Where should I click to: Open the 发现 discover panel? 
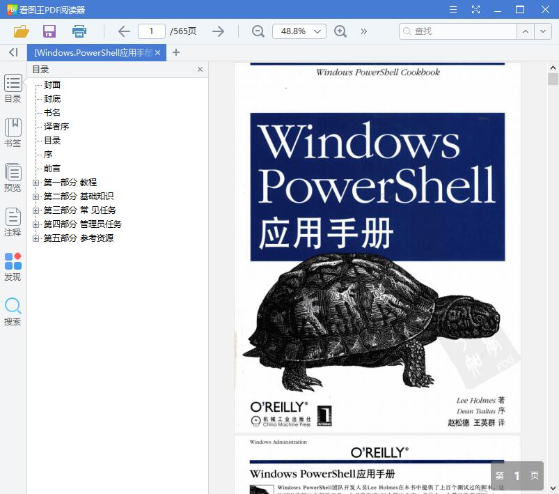pos(13,267)
